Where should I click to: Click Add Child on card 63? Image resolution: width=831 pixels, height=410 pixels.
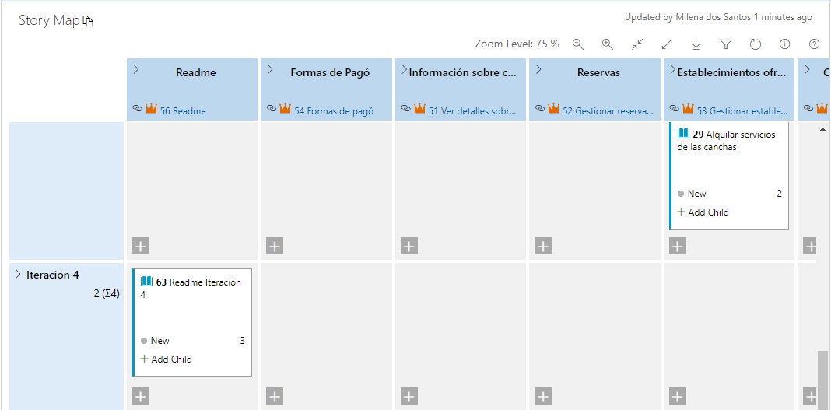pyautogui.click(x=166, y=359)
